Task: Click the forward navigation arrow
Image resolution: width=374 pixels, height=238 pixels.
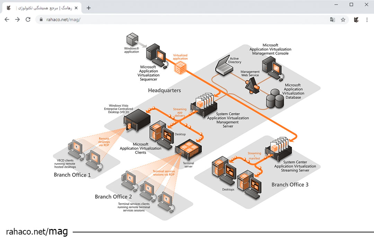Action: [18, 20]
